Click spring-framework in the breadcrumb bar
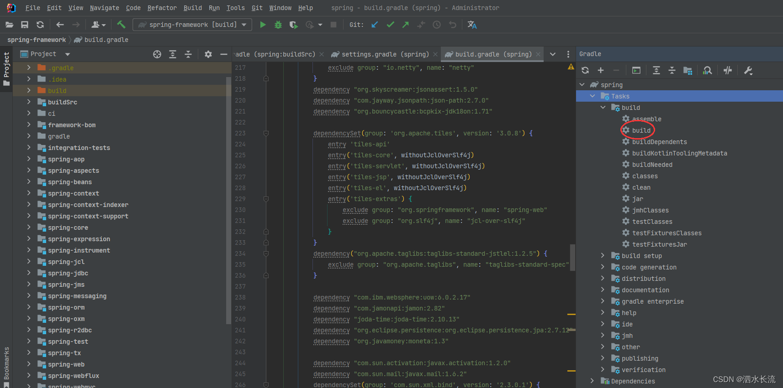The image size is (783, 388). point(37,40)
